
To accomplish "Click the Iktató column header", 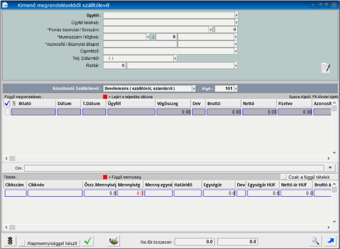I will (x=34, y=104).
